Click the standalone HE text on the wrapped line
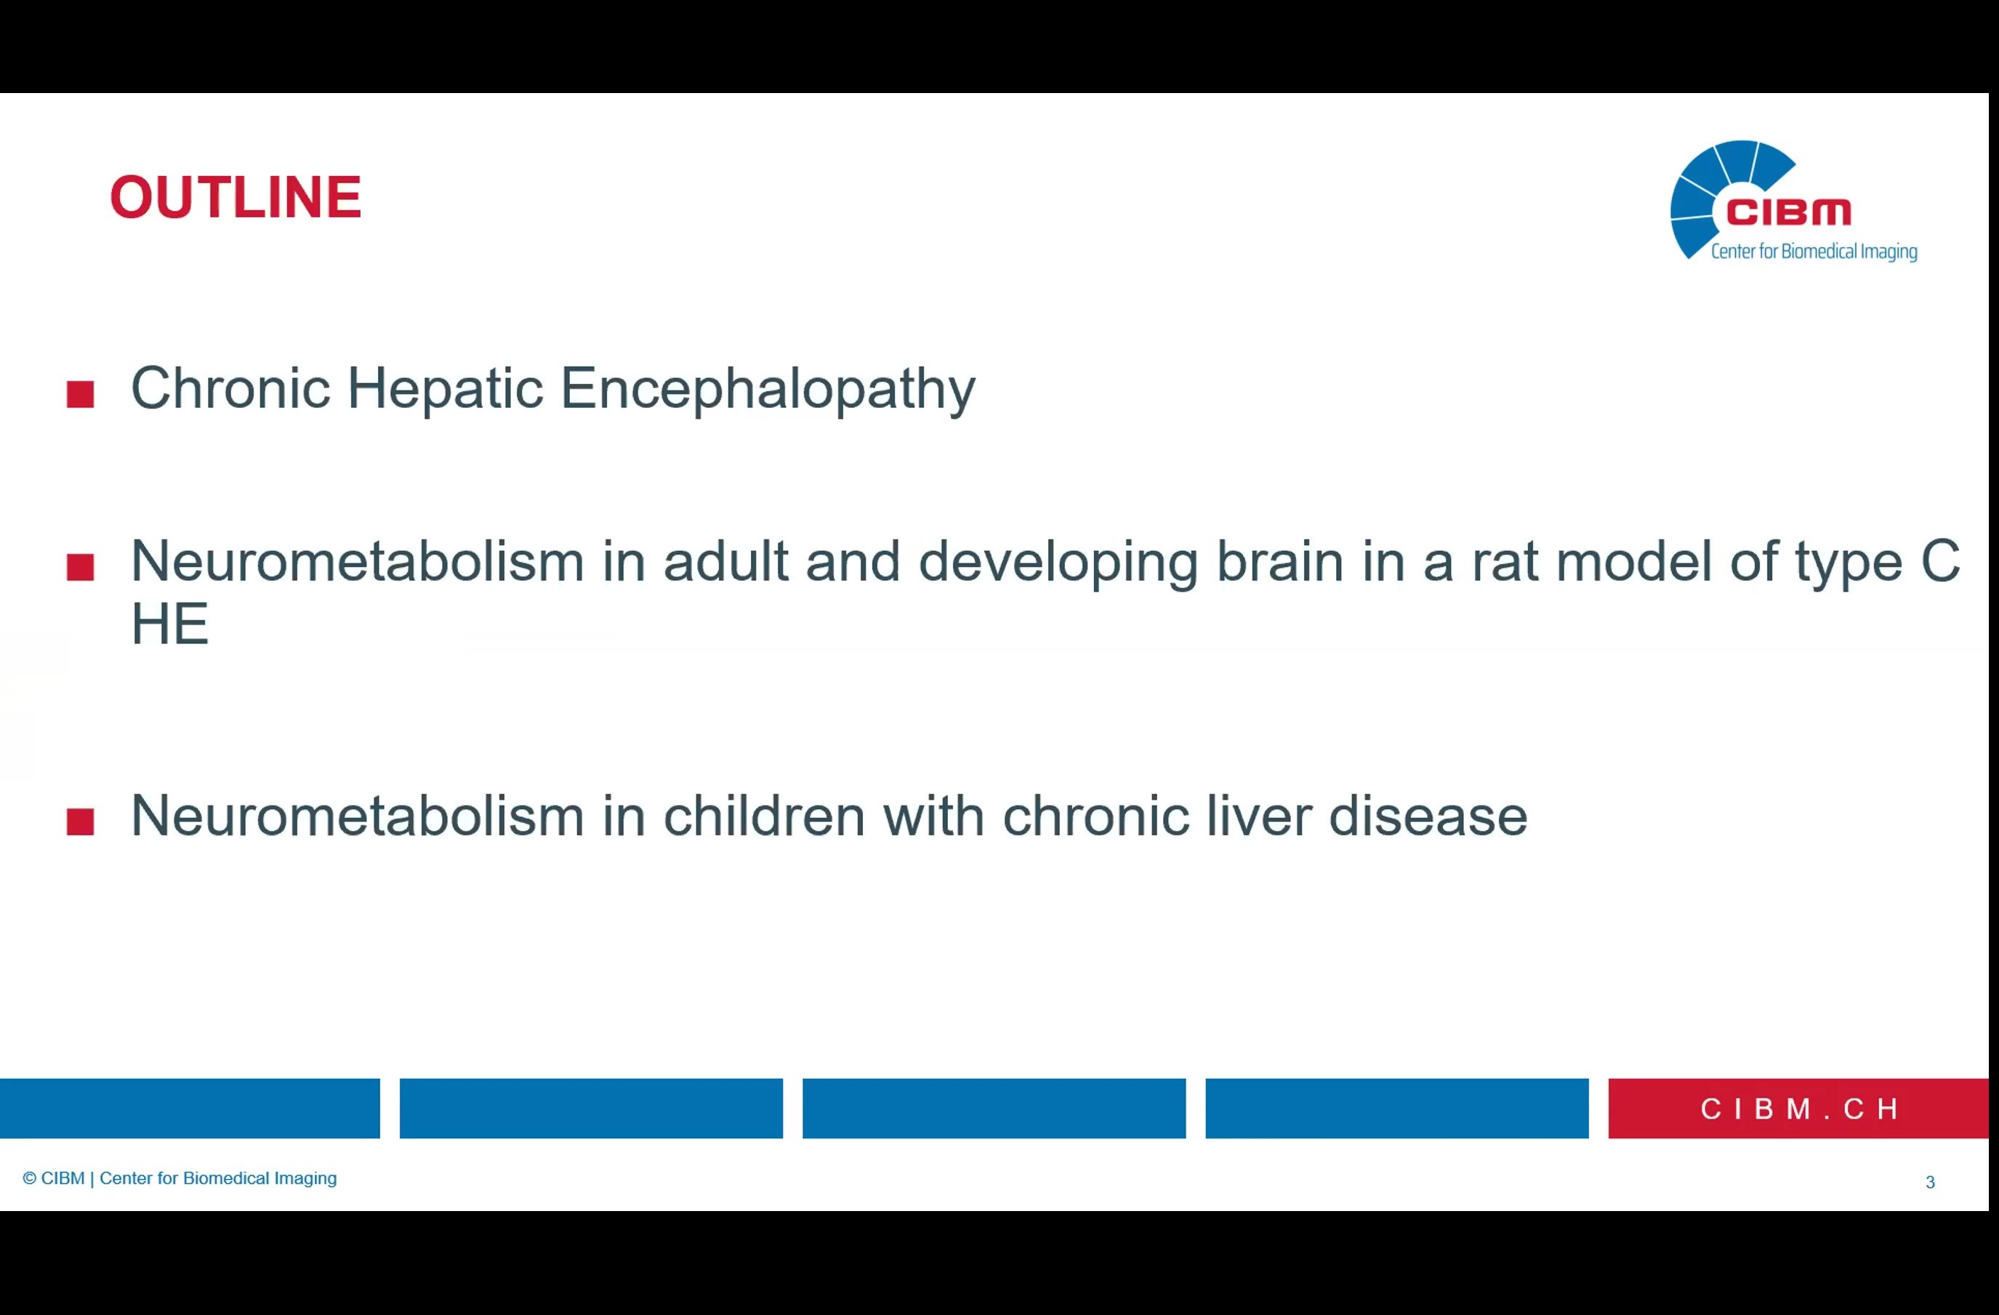The image size is (1999, 1315). click(x=169, y=624)
